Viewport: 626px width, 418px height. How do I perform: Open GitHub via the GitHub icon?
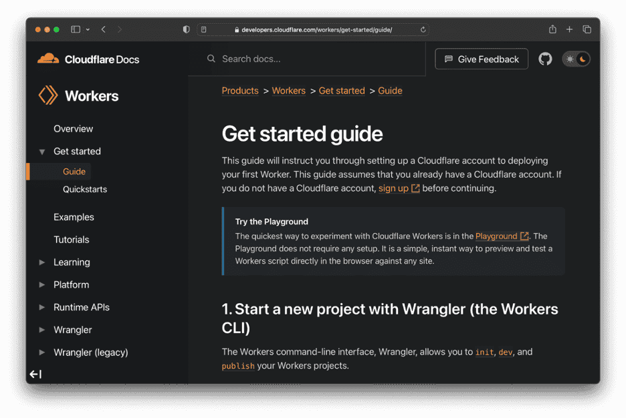[x=545, y=59]
